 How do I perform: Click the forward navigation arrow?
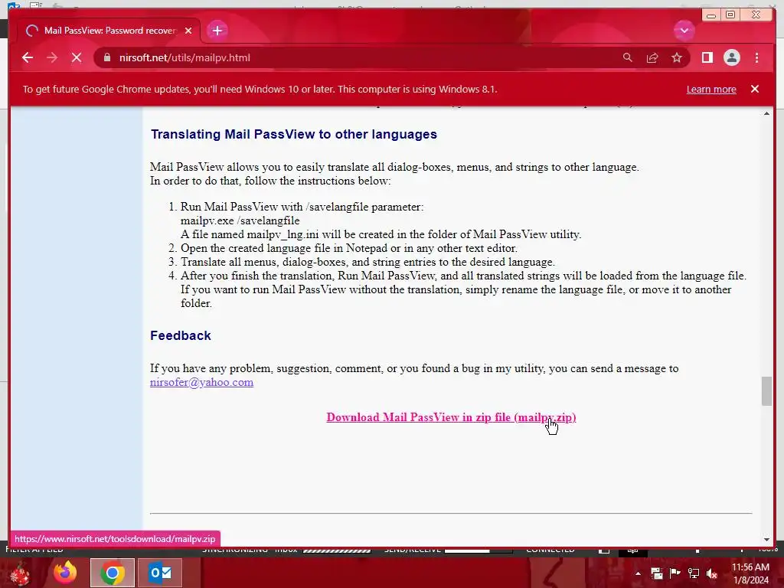pyautogui.click(x=52, y=57)
